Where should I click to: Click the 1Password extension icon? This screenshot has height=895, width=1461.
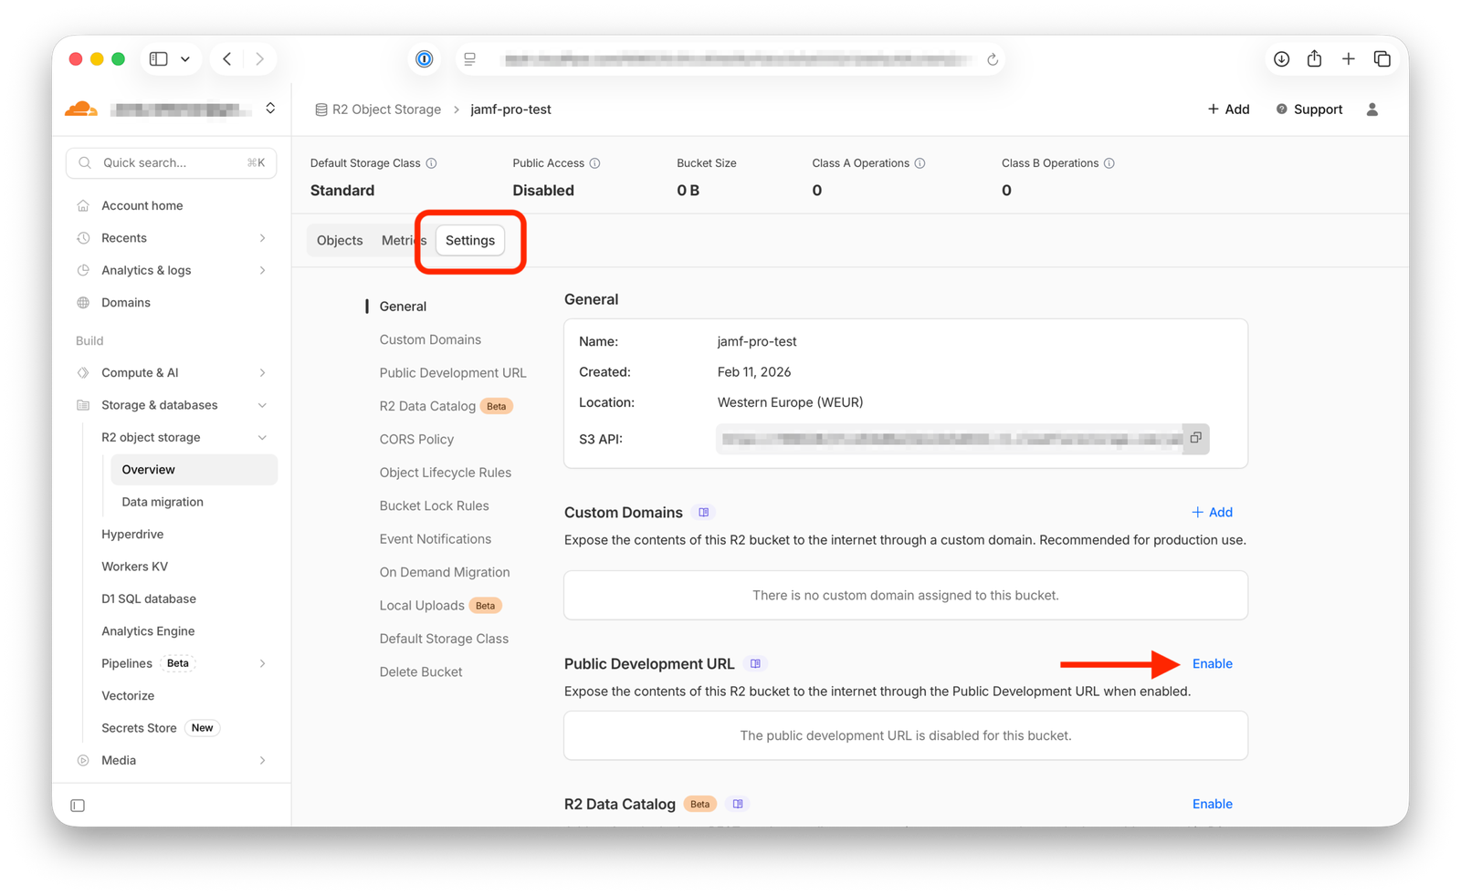tap(425, 59)
